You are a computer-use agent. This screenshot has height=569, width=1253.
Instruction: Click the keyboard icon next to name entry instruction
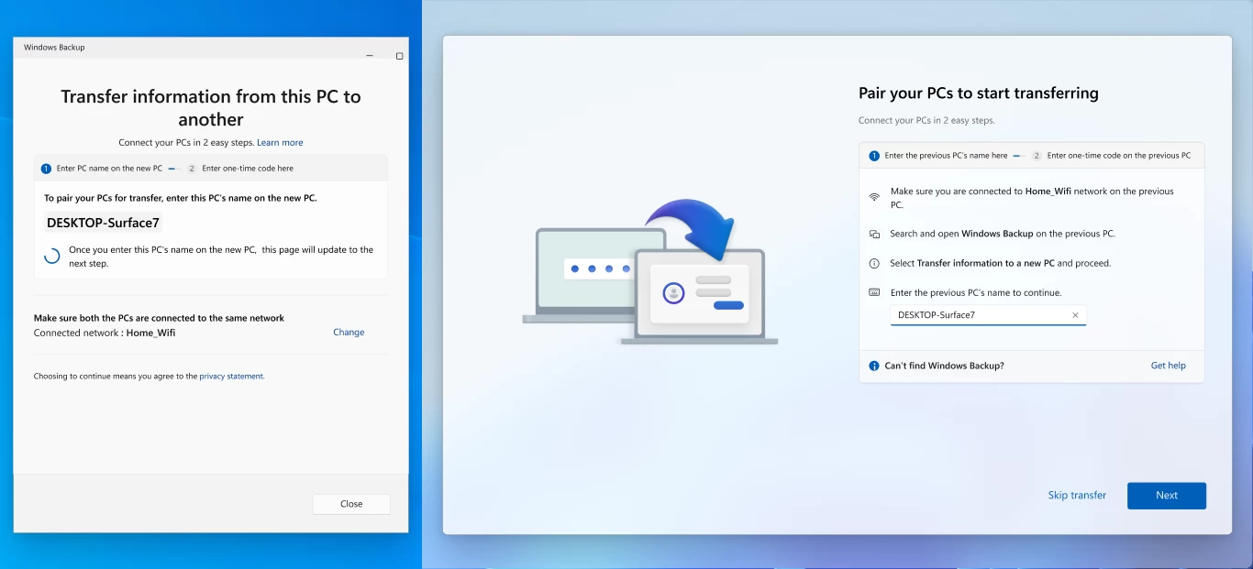click(874, 291)
